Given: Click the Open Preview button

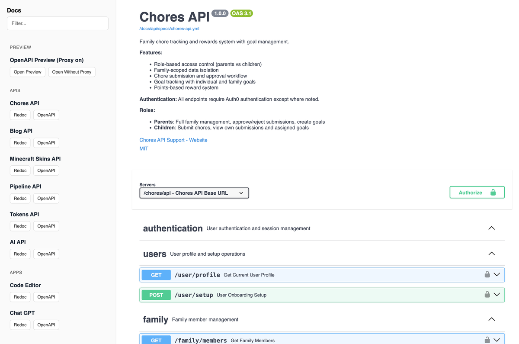Looking at the screenshot, I should (27, 72).
